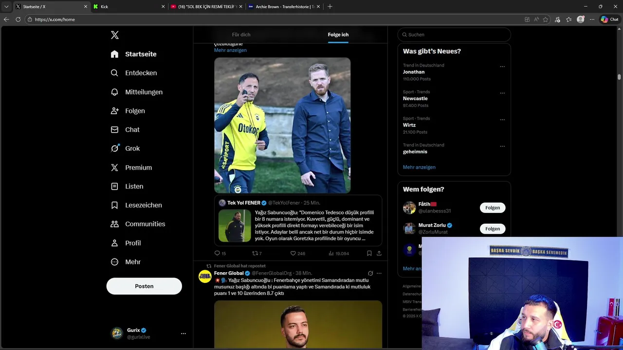
Task: Switch to the Archie Brown Transferhistorie tab
Action: point(284,6)
